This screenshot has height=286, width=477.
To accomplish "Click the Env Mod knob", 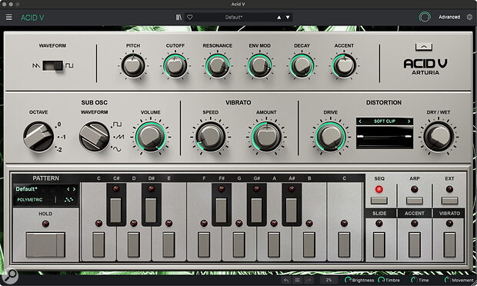I will tap(259, 65).
